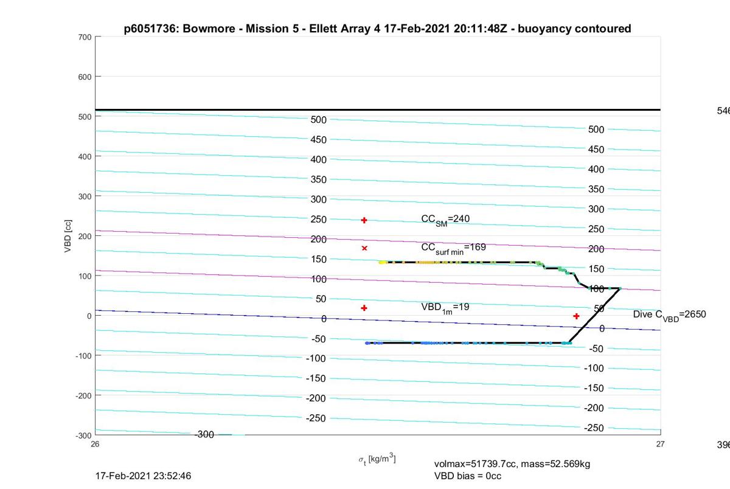The width and height of the screenshot is (730, 489).
Task: Click the y-axis tick label 700
Action: [85, 37]
